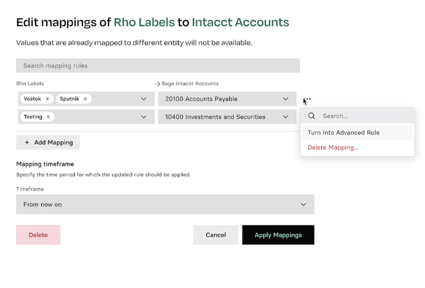Remove the Testing label chip
The height and width of the screenshot is (288, 425).
tap(48, 117)
